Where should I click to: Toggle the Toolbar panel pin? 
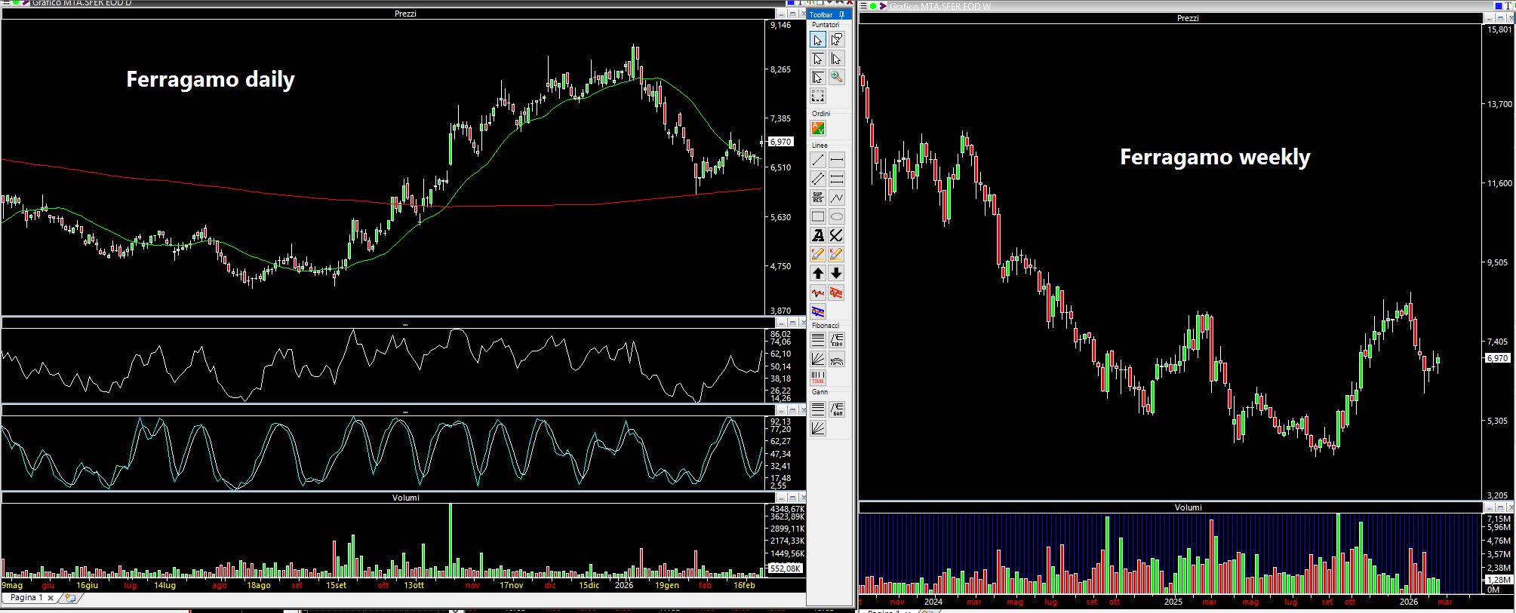841,15
